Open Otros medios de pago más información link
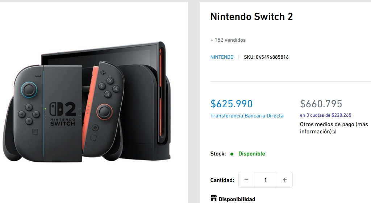 (334, 128)
